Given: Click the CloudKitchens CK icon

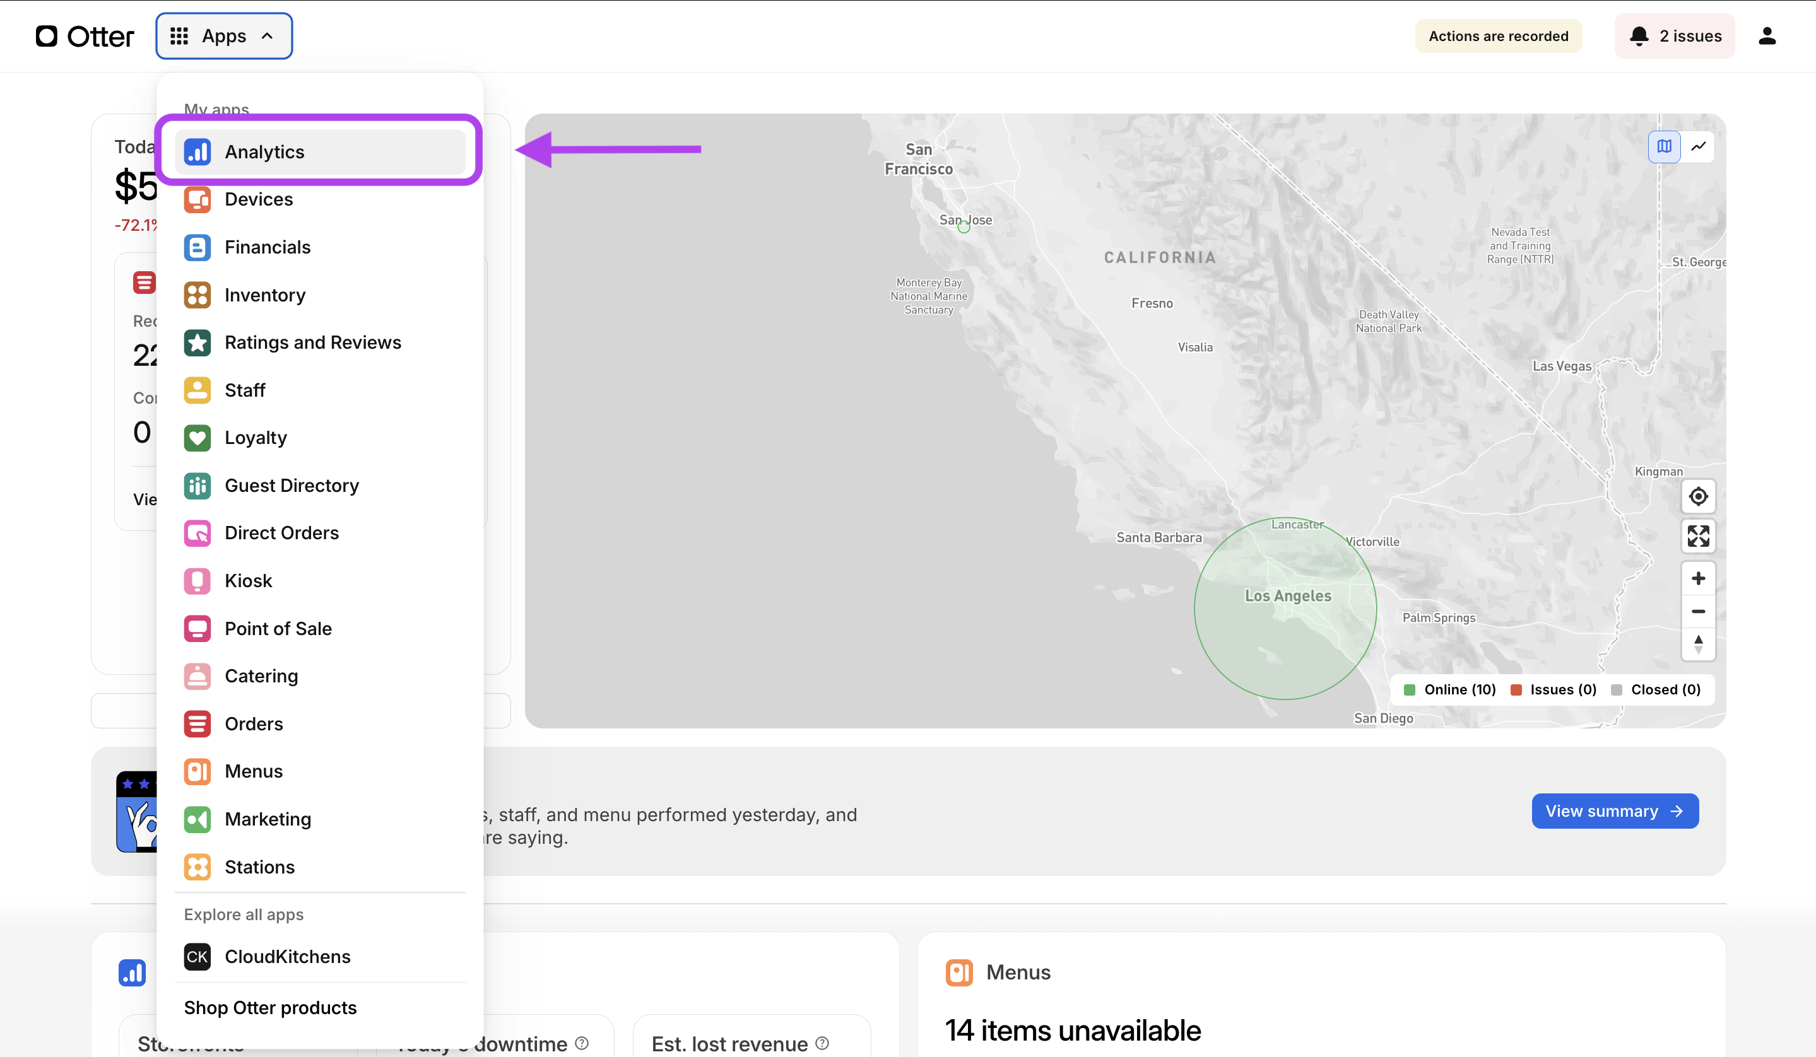Looking at the screenshot, I should pyautogui.click(x=197, y=956).
